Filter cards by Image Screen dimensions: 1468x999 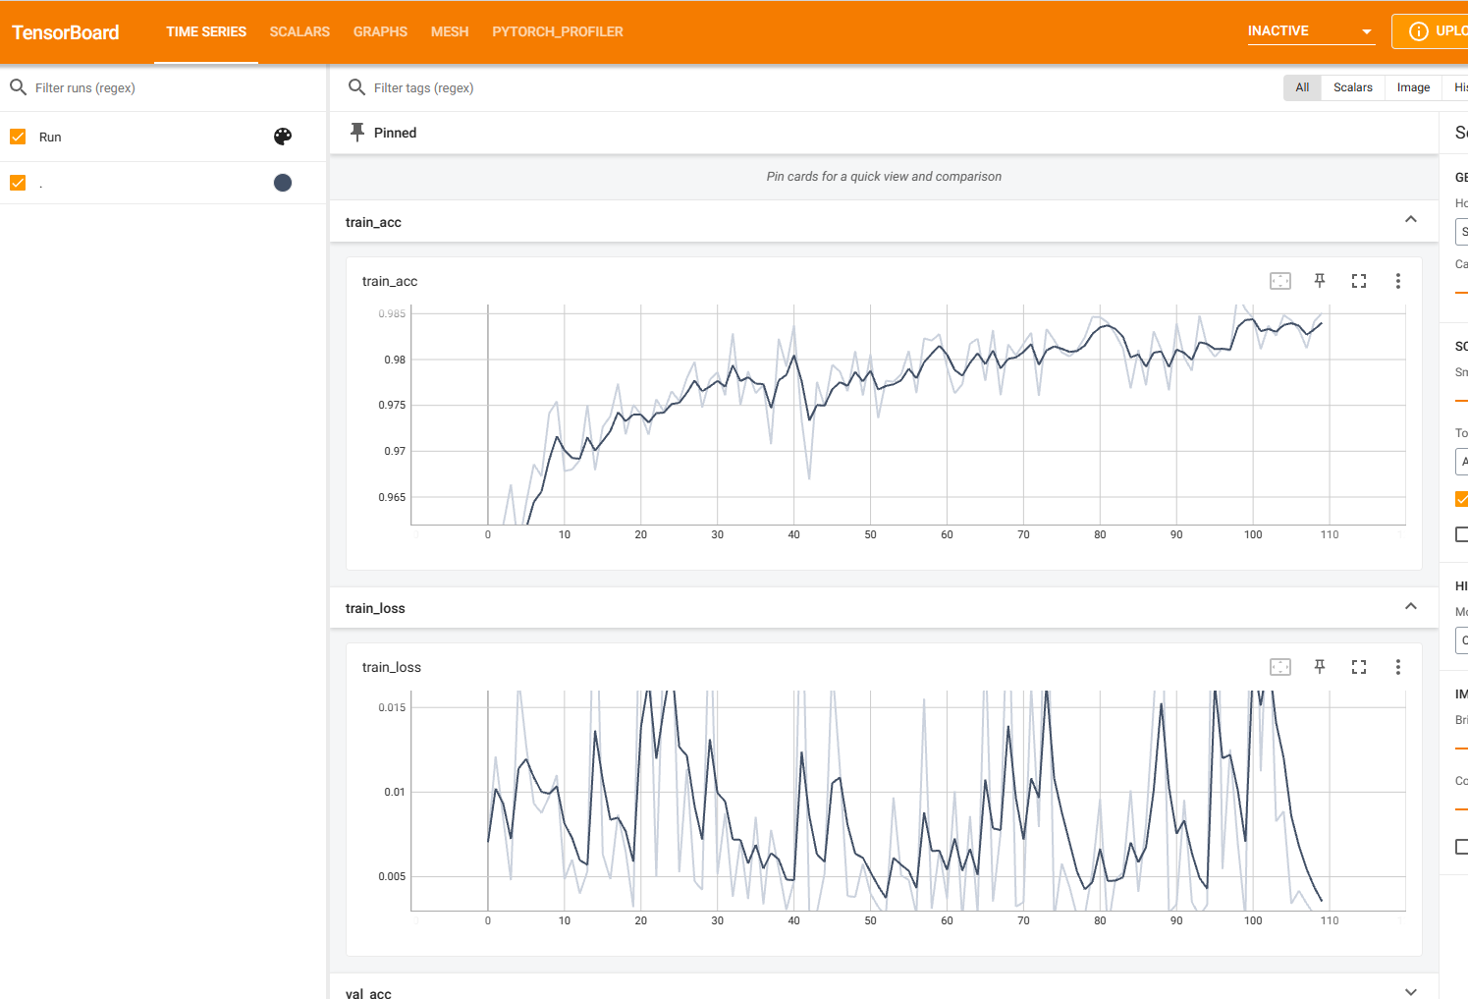(x=1413, y=87)
